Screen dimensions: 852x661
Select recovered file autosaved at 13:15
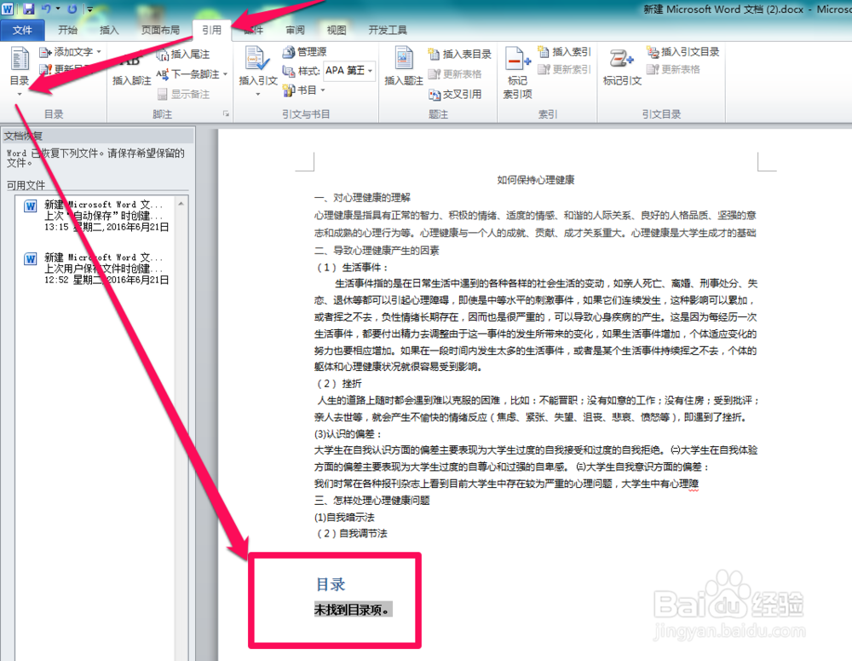98,216
